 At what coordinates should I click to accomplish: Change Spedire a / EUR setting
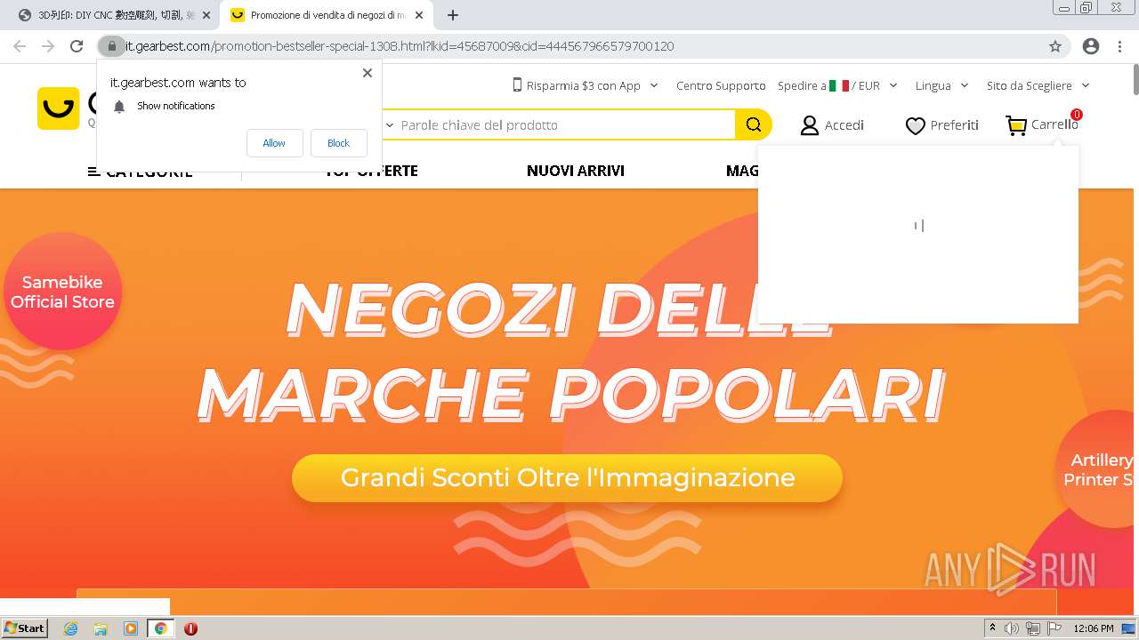[x=837, y=85]
